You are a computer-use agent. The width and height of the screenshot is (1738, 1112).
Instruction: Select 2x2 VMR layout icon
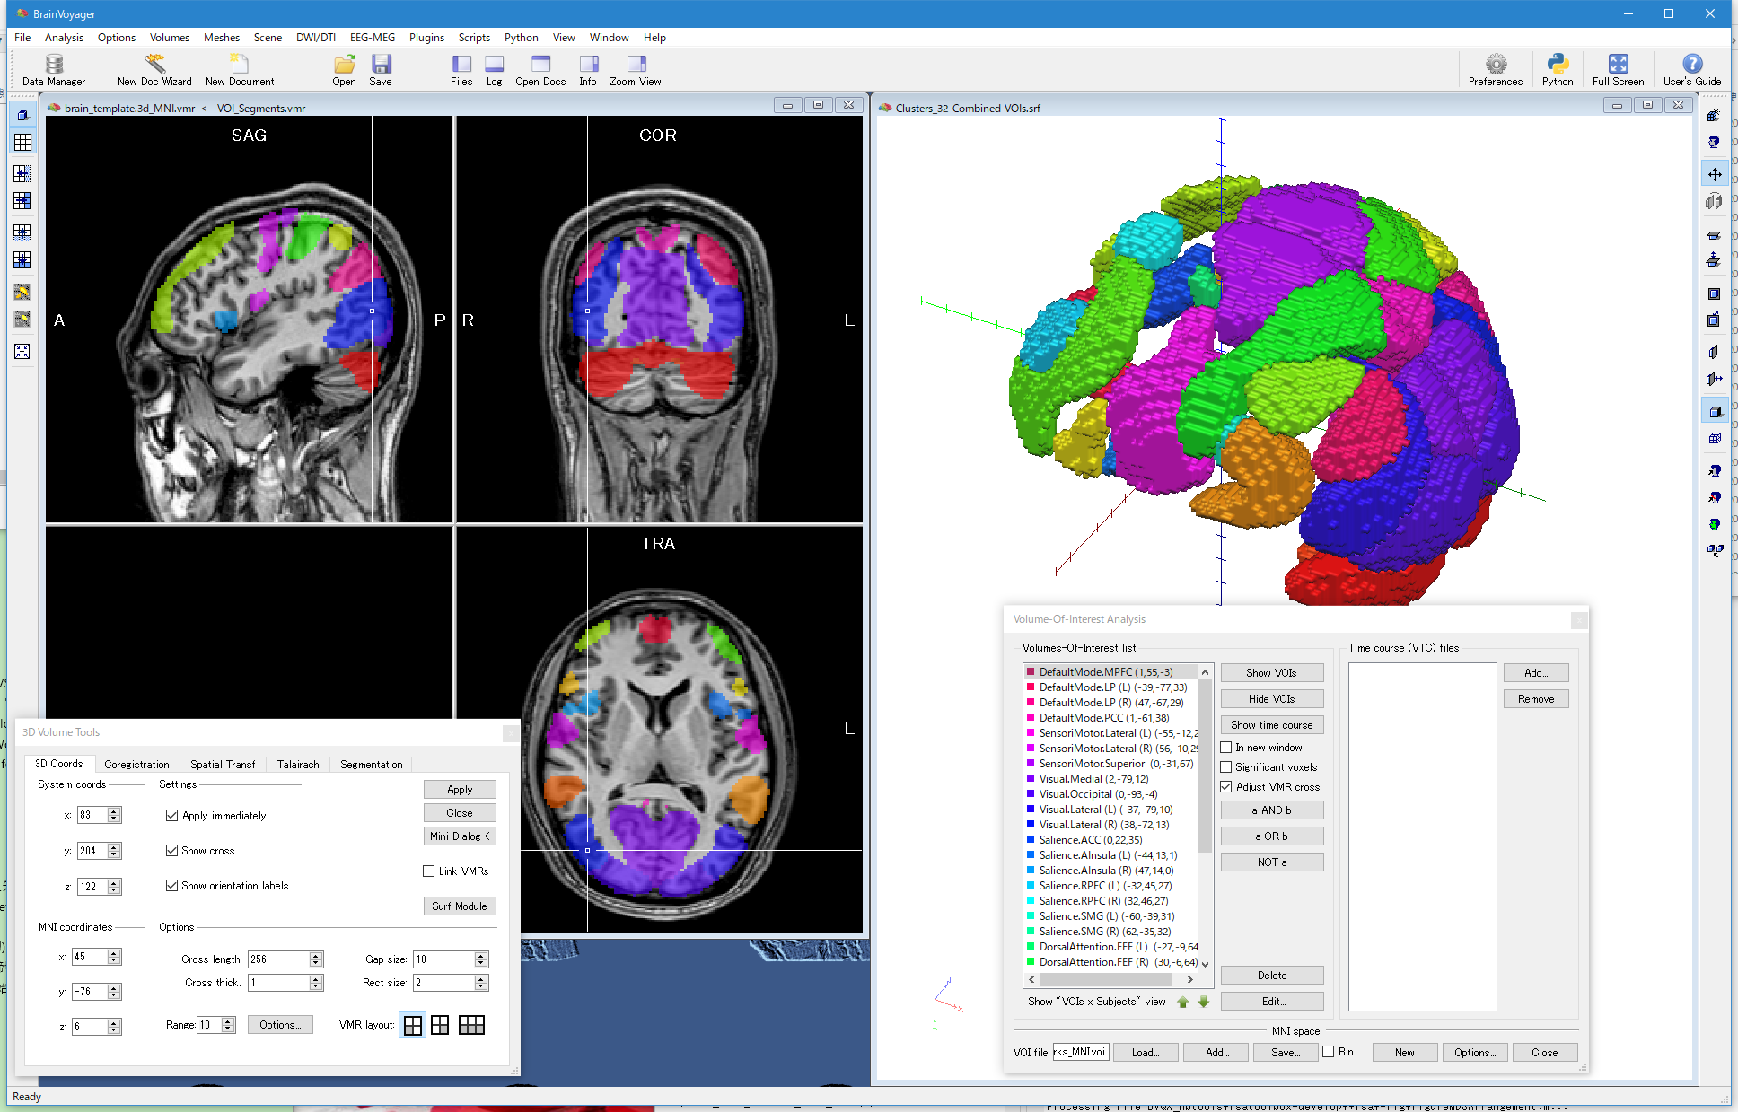click(x=413, y=1025)
